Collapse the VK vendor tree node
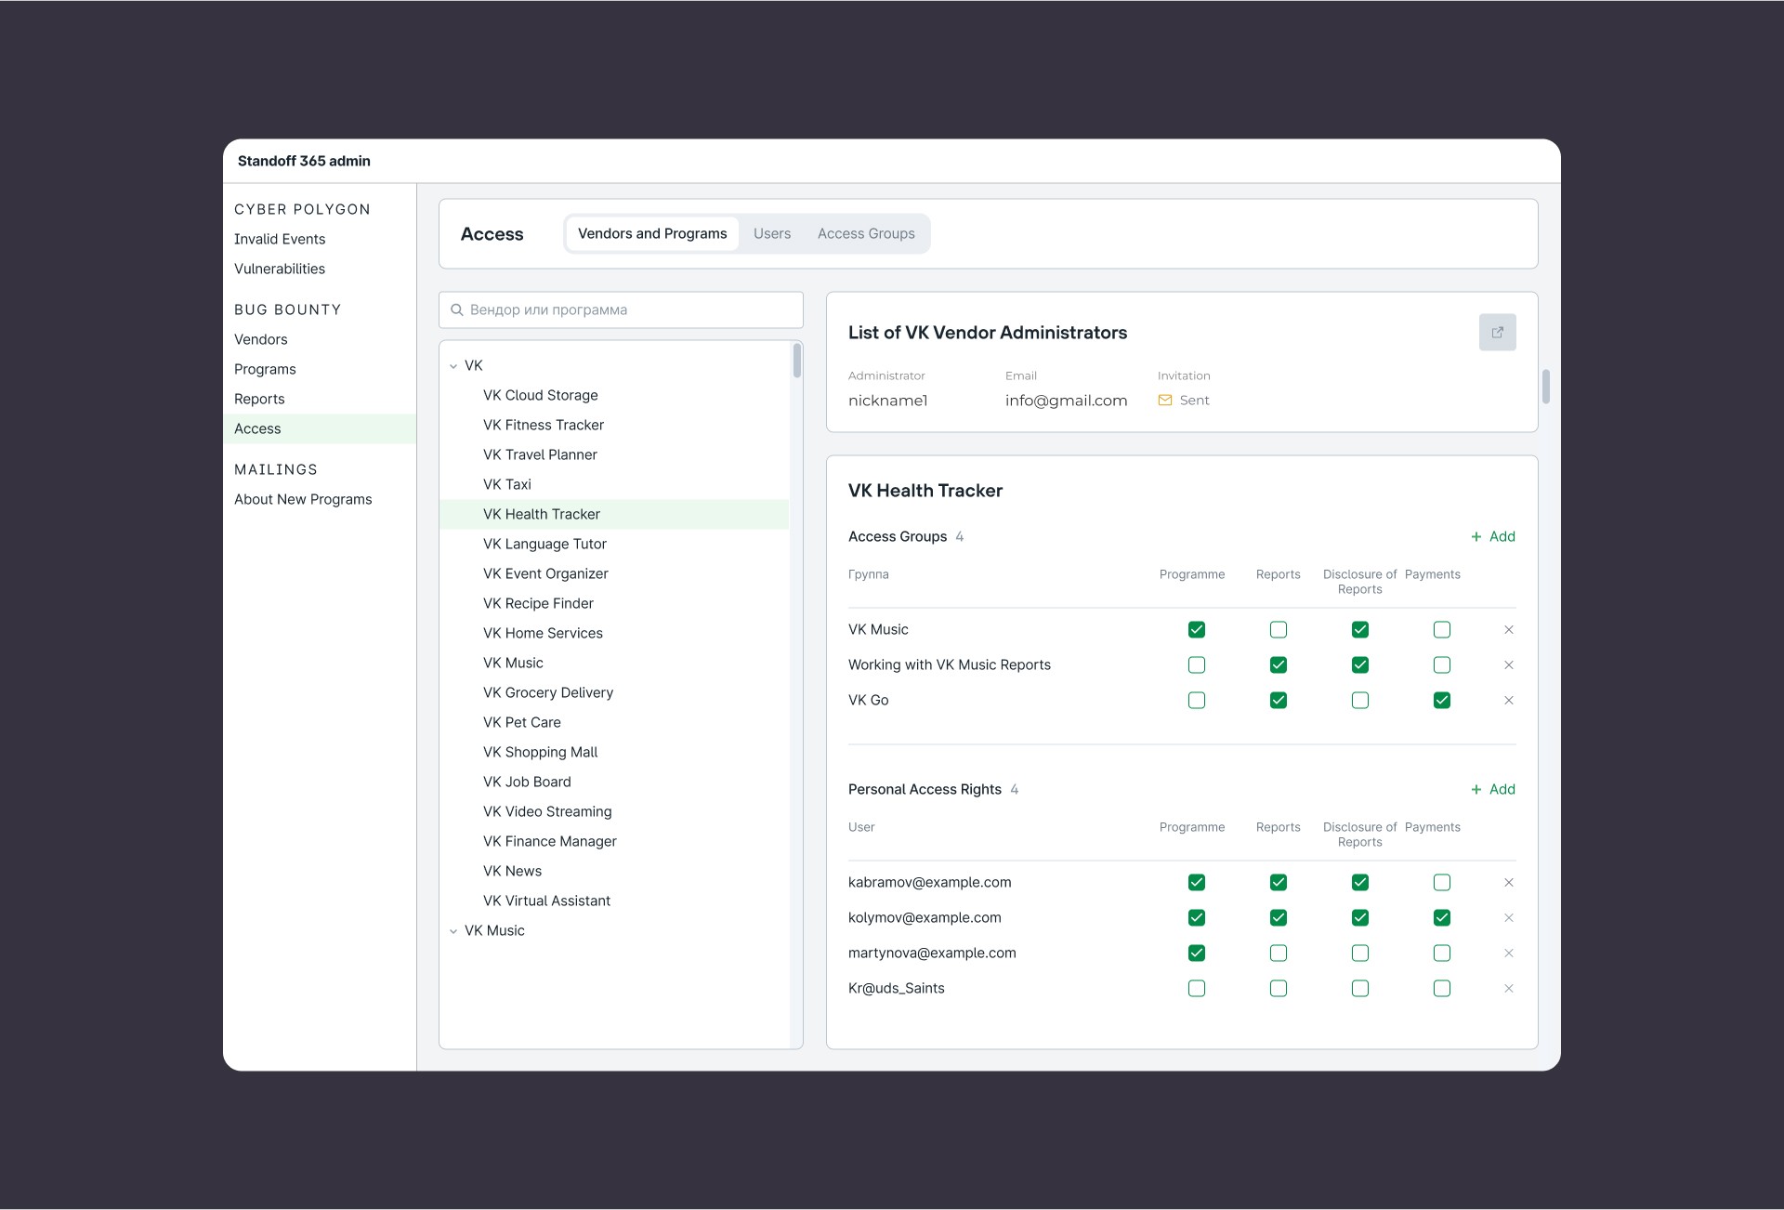The height and width of the screenshot is (1210, 1784). click(453, 366)
